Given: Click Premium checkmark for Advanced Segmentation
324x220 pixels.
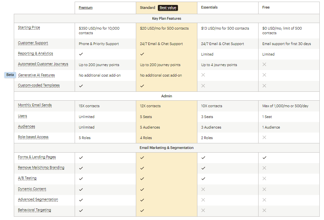Looking at the screenshot, I should [x=81, y=200].
